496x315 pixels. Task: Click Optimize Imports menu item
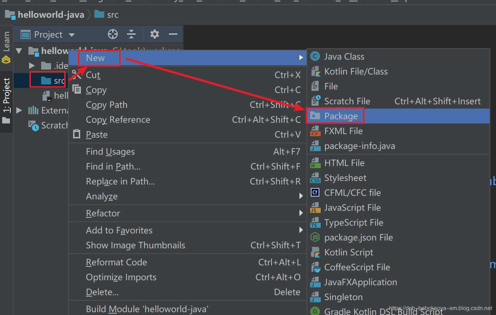[187, 277]
